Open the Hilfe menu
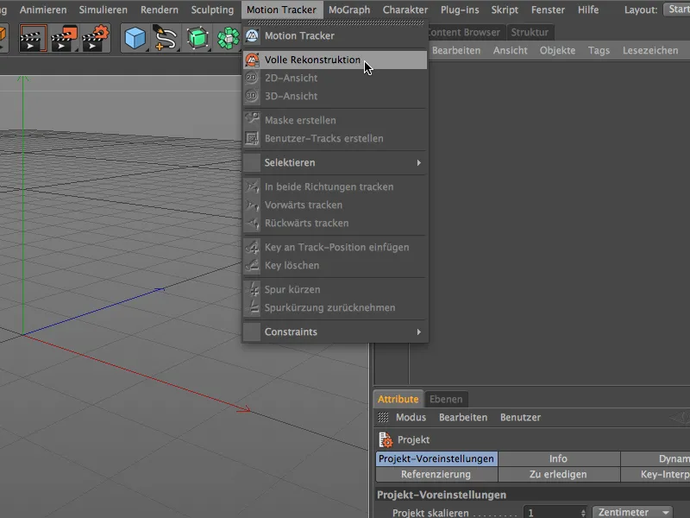 click(x=588, y=9)
